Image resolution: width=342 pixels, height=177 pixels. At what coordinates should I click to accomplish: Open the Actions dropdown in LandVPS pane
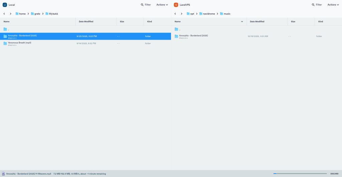click(333, 5)
